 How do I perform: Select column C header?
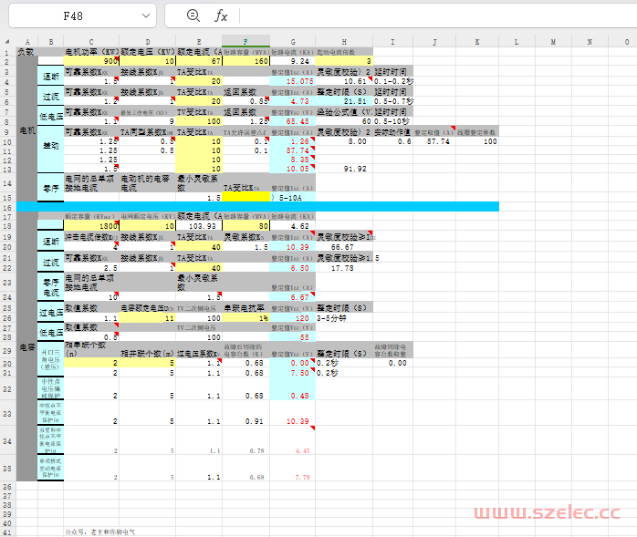(x=91, y=42)
